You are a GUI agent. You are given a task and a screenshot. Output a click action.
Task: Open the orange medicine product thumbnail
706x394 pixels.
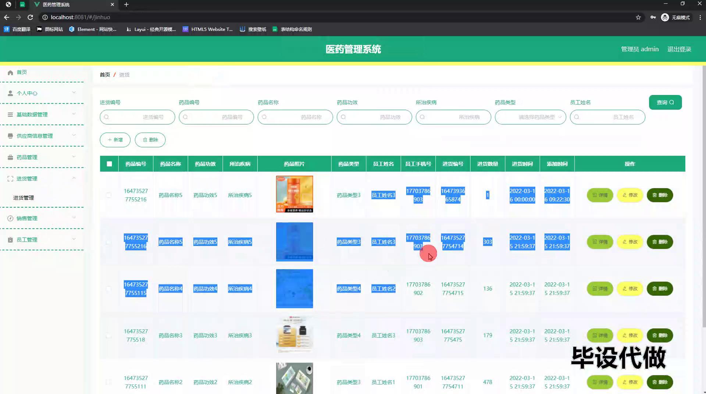pyautogui.click(x=294, y=194)
